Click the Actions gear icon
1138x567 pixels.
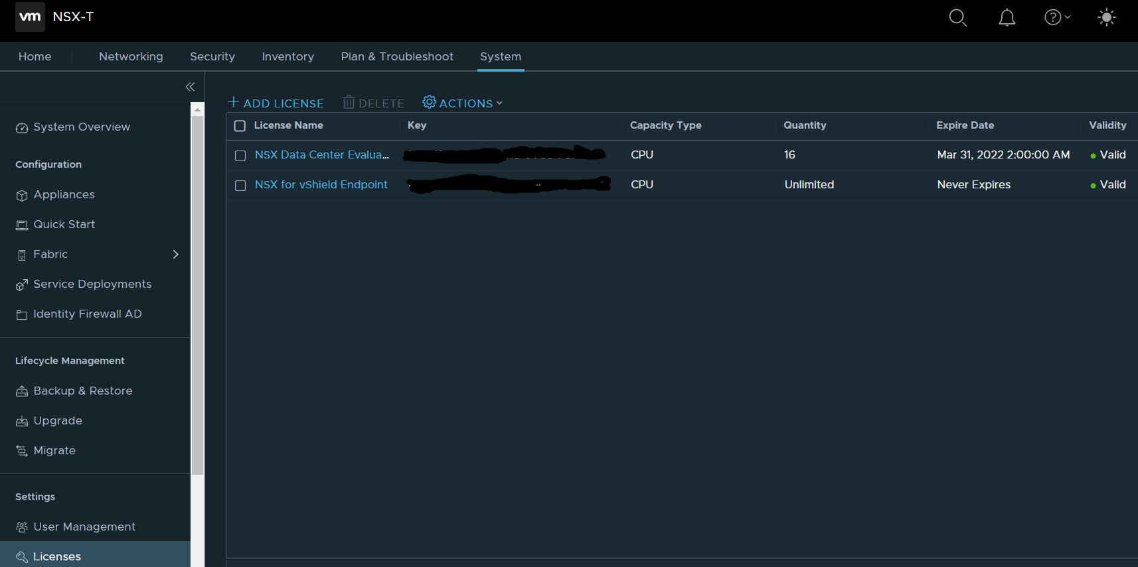pos(430,102)
